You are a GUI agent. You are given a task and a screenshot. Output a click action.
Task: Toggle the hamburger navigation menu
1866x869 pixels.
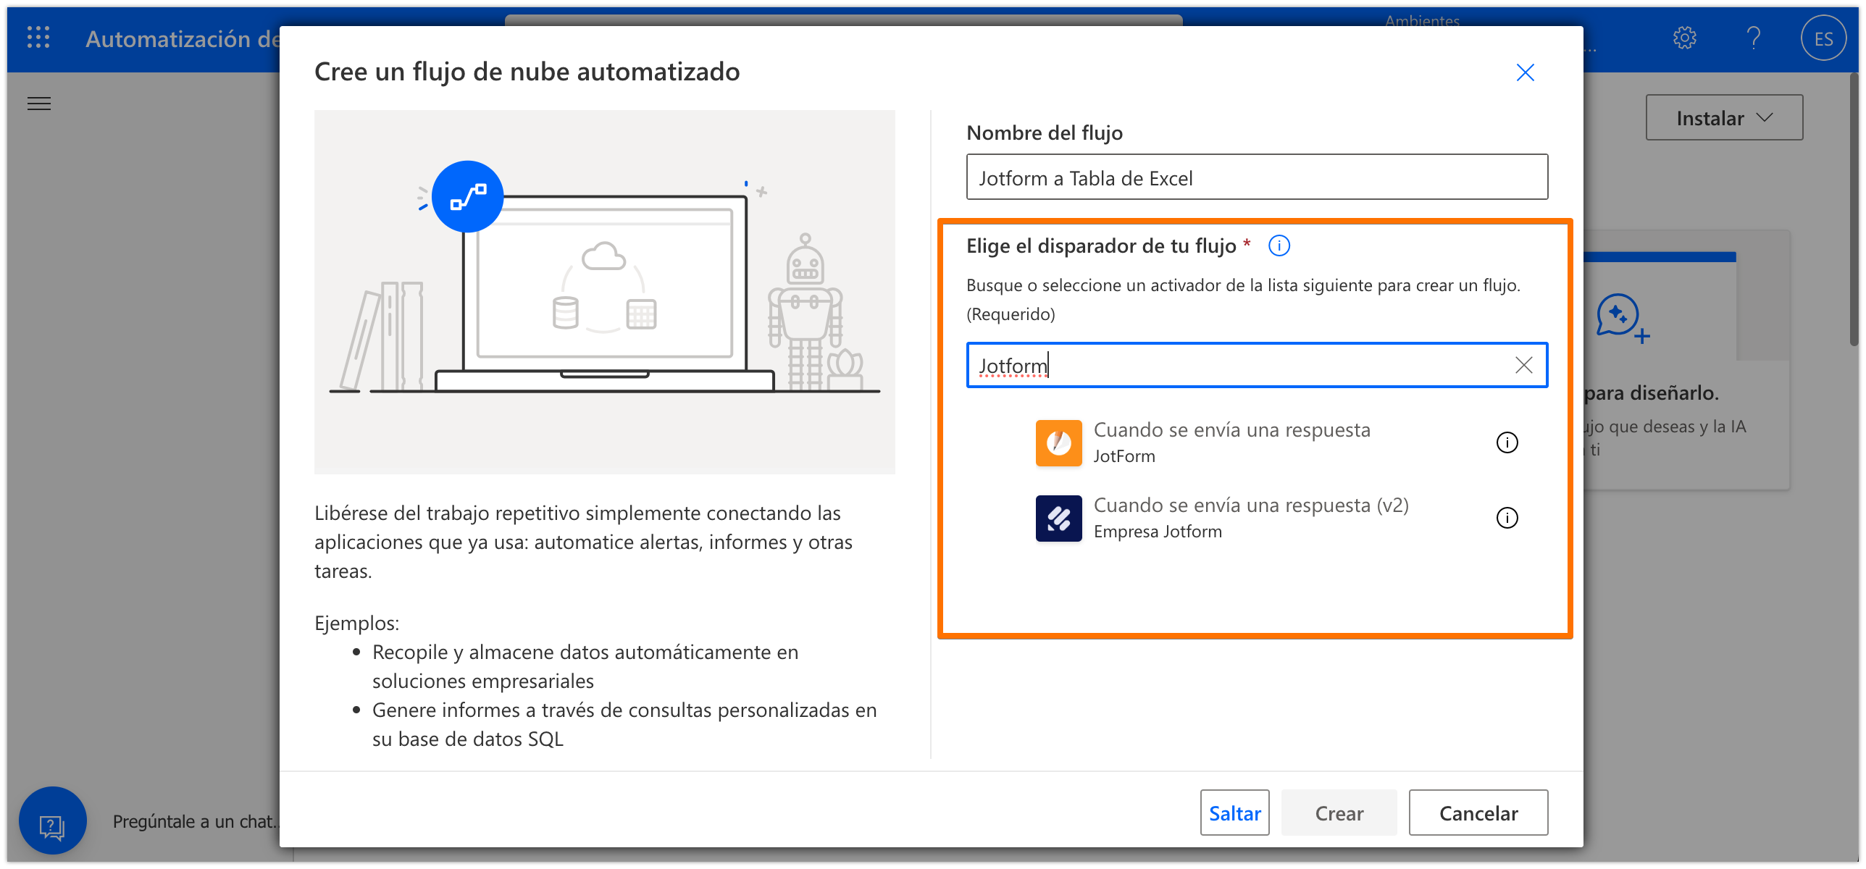39,104
